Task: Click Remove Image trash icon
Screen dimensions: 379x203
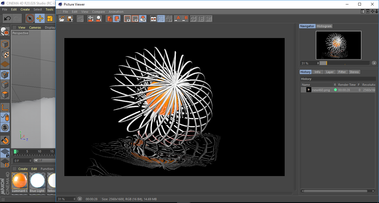Action: [x=109, y=19]
